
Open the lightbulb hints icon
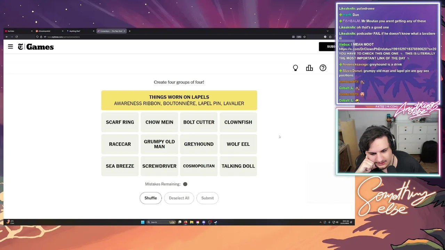[296, 68]
